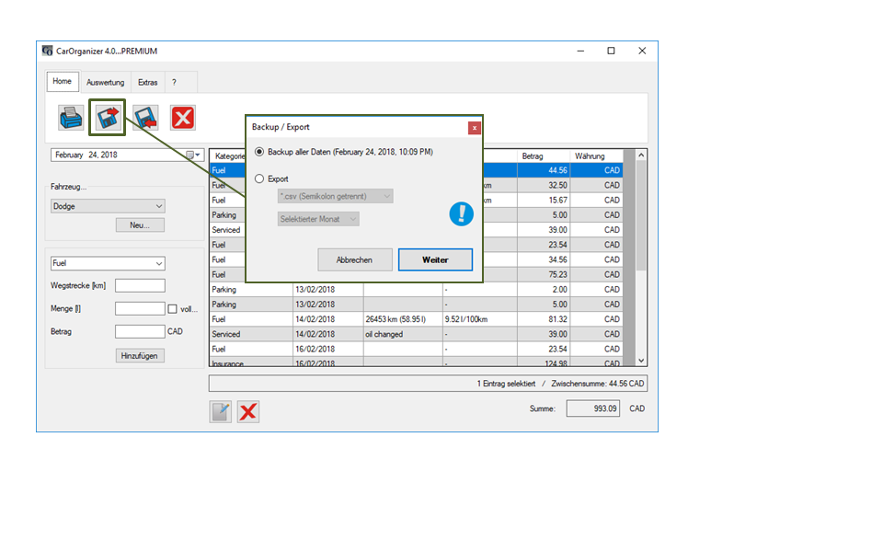Close the Backup / Export dialog

[x=474, y=127]
